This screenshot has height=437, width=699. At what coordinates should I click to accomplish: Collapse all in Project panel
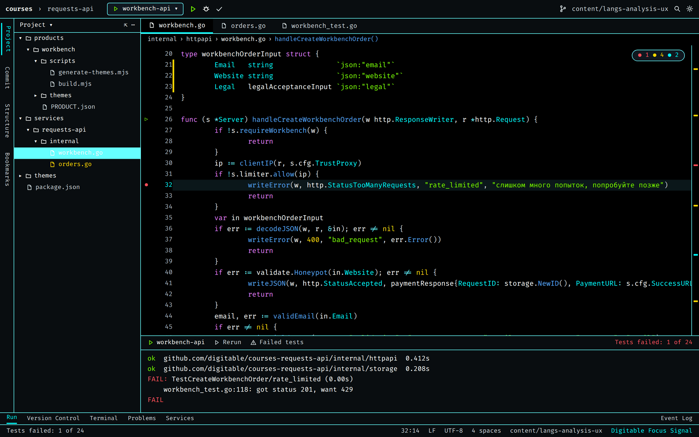click(126, 25)
